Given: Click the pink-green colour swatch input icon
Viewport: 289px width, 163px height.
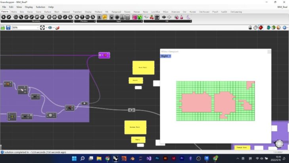Looking at the screenshot, I should [x=135, y=17].
